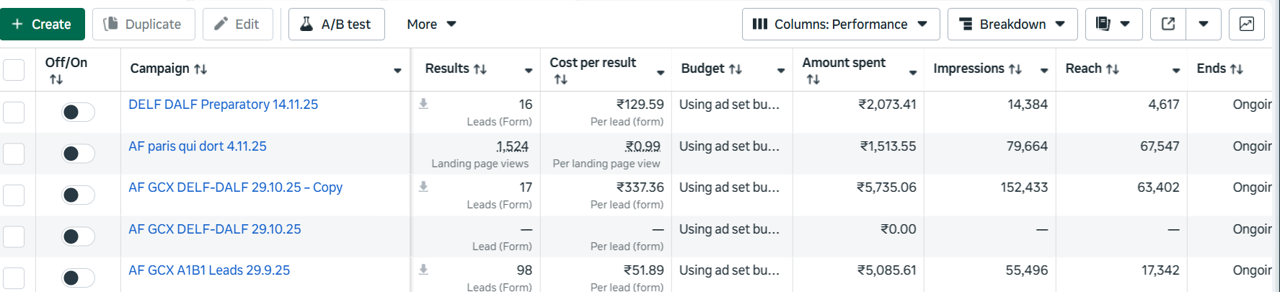Click the green Create button
The width and height of the screenshot is (1280, 292).
click(x=43, y=24)
